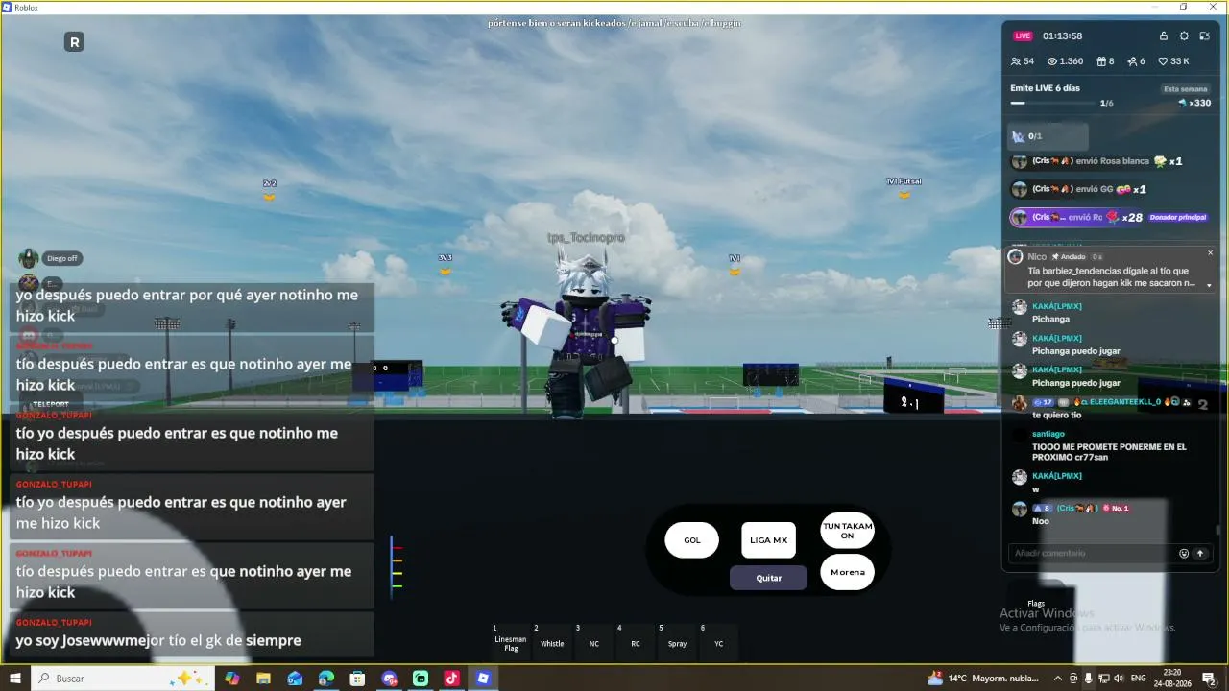1229x691 pixels.
Task: Click the GG gift notification
Action: click(1079, 189)
